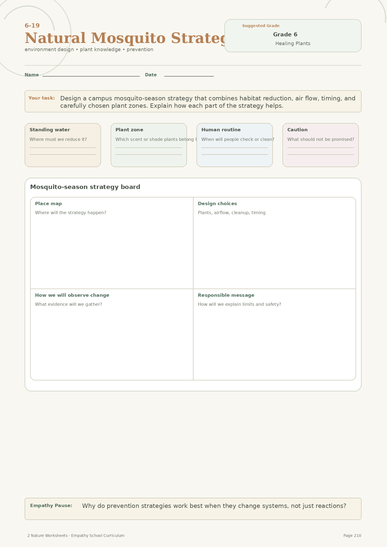387x547 pixels.
Task: Click the Why do prevention strategies question
Action: (214, 506)
